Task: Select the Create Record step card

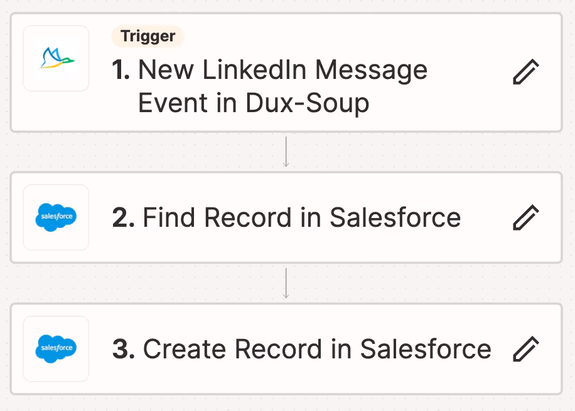Action: (x=286, y=349)
